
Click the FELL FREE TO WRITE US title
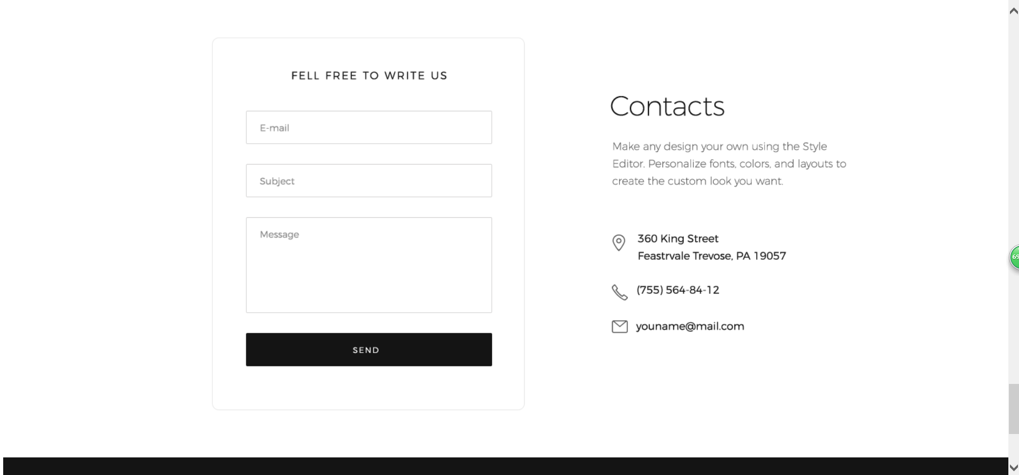click(369, 76)
